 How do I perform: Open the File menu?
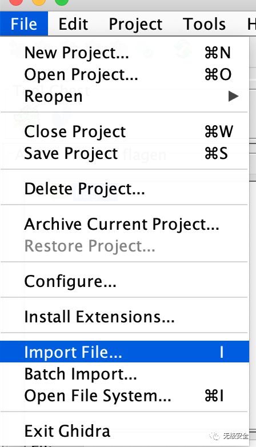pyautogui.click(x=24, y=24)
